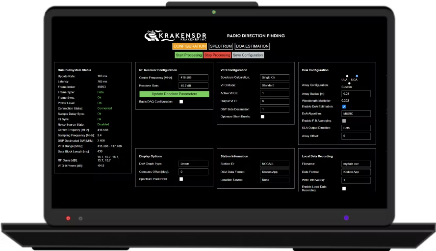Select Custom array configuration radio
436x251 pixels.
[349, 84]
